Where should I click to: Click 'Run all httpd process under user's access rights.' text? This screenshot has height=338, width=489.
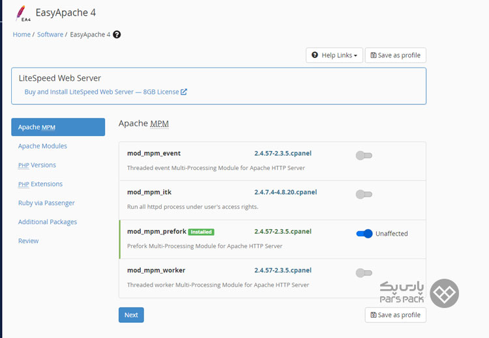(193, 207)
